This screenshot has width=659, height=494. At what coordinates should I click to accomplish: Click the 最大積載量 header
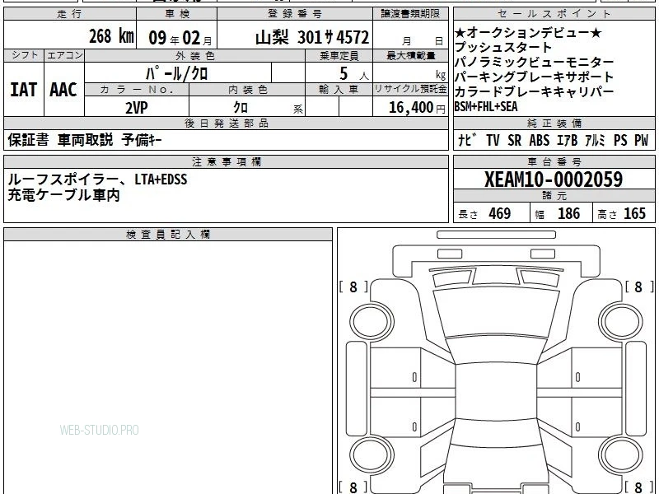point(410,55)
